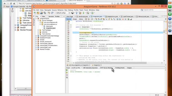Image resolution: width=172 pixels, height=96 pixels.
Task: Open the Chrome hamburger menu
Action: (128, 3)
